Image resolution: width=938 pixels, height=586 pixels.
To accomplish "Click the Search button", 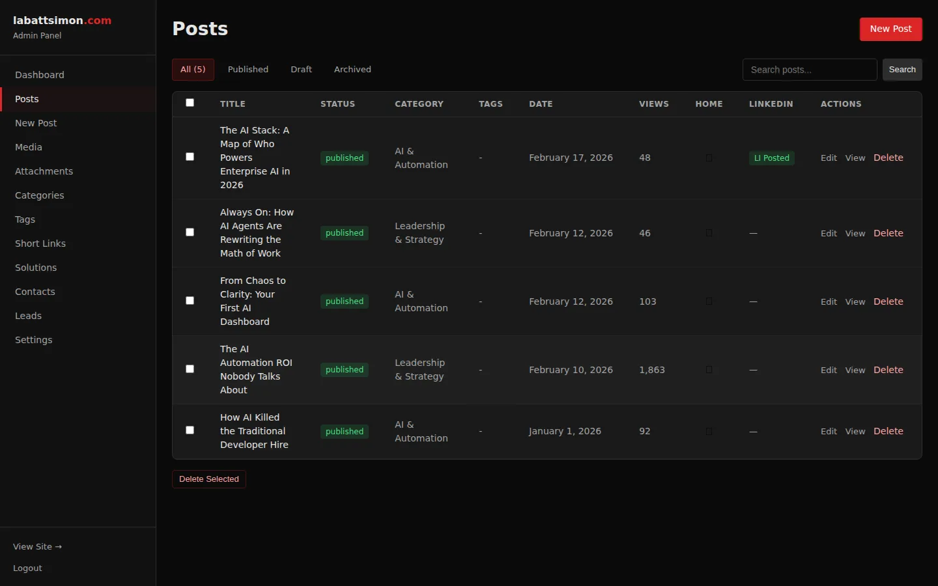I will click(902, 69).
